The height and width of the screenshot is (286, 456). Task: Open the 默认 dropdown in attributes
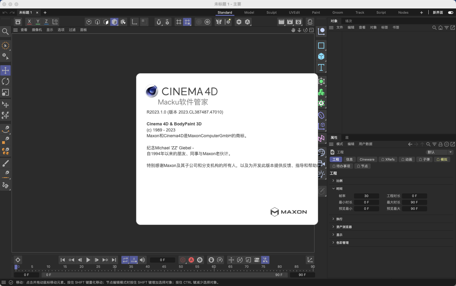pyautogui.click(x=440, y=152)
